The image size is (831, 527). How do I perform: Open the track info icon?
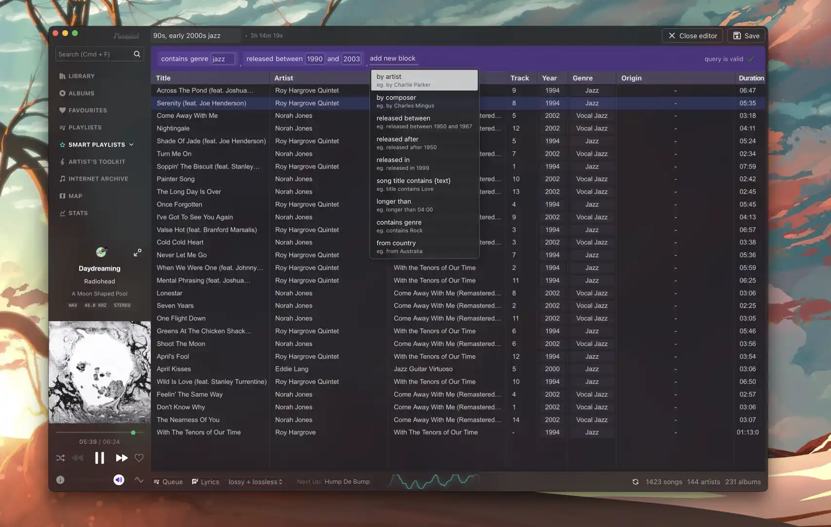[x=60, y=480]
